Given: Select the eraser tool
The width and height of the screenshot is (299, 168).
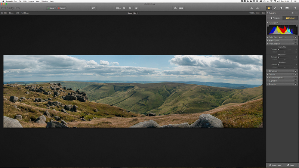Looking at the screenshot, I should 281,8.
